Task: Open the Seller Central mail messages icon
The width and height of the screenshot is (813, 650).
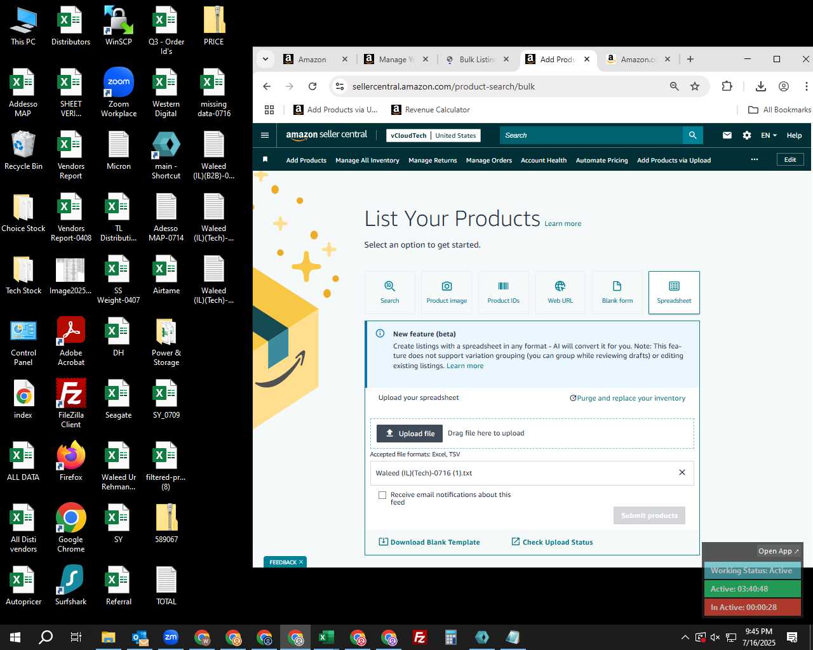Action: [x=727, y=135]
